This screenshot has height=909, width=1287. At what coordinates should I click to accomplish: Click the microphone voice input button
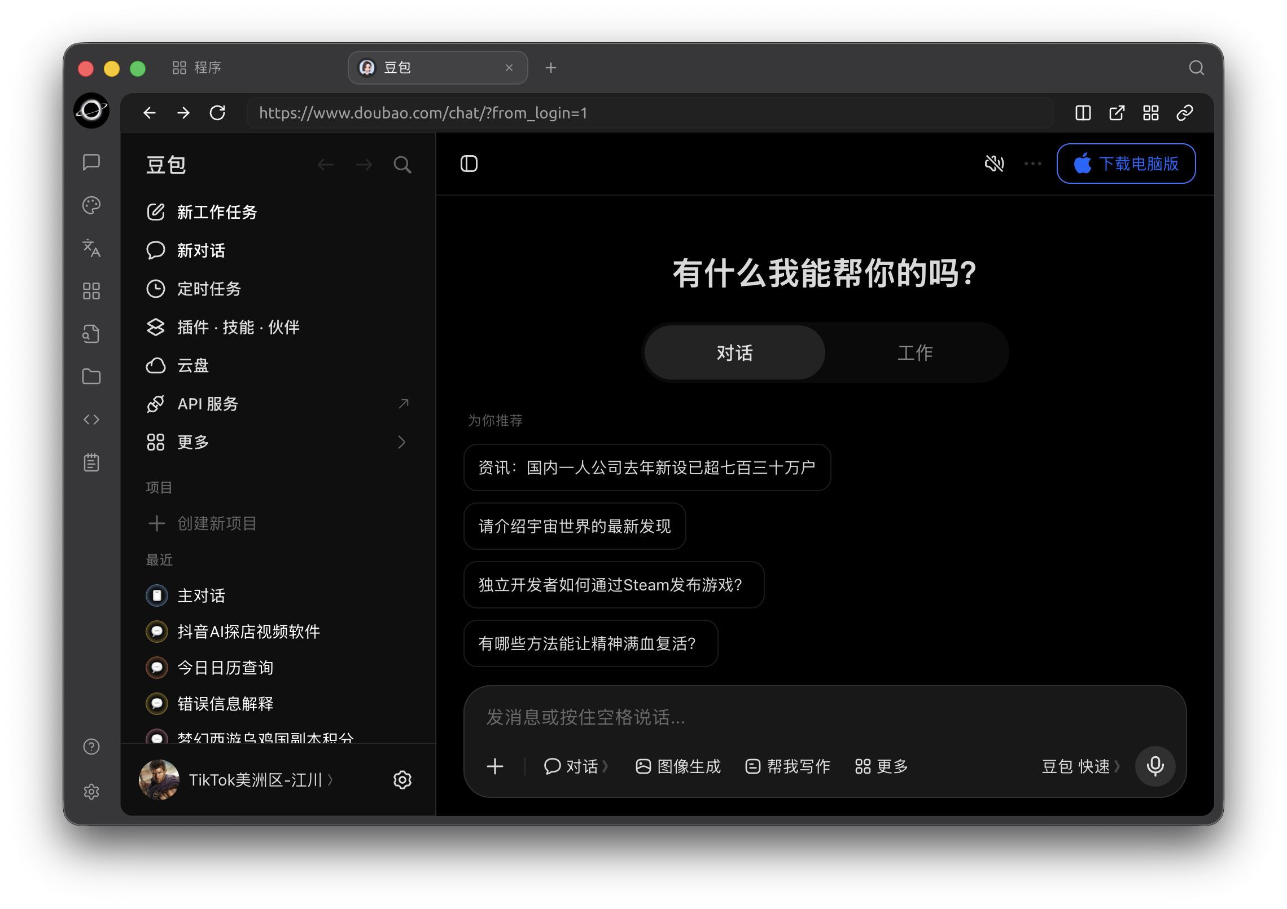tap(1155, 766)
